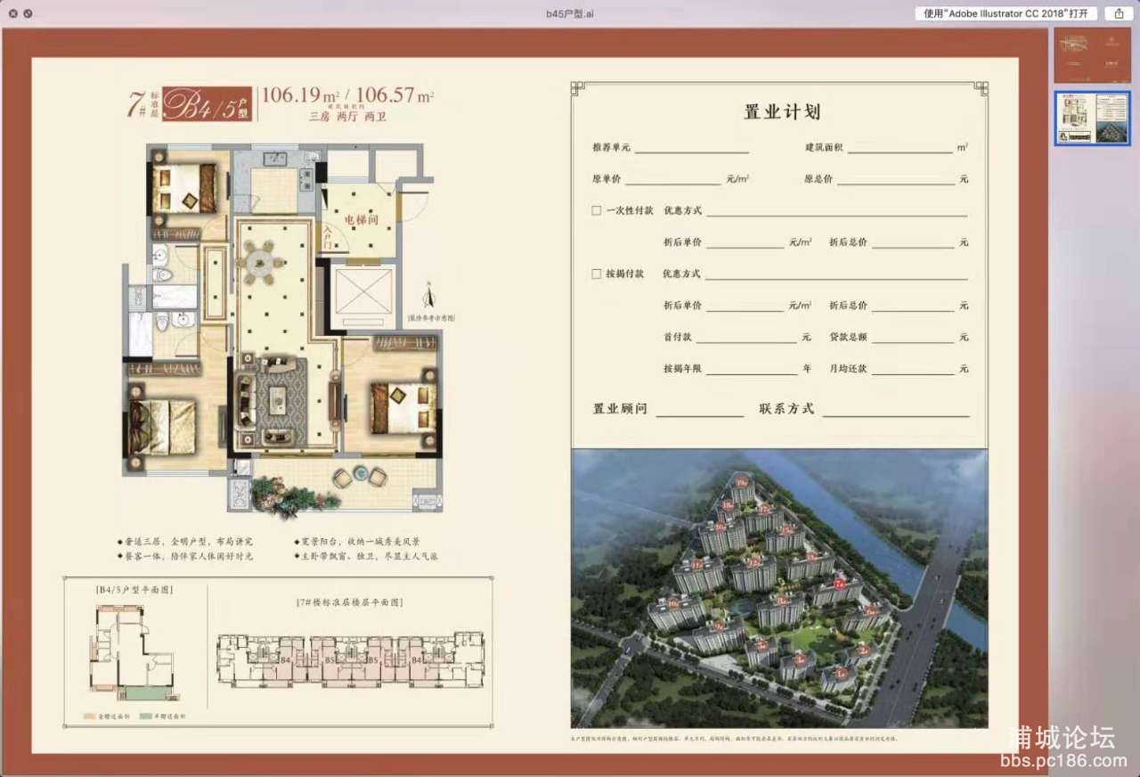Screen dimensions: 1140x777
Task: Click the 推荐单元 blank line
Action: pos(691,151)
